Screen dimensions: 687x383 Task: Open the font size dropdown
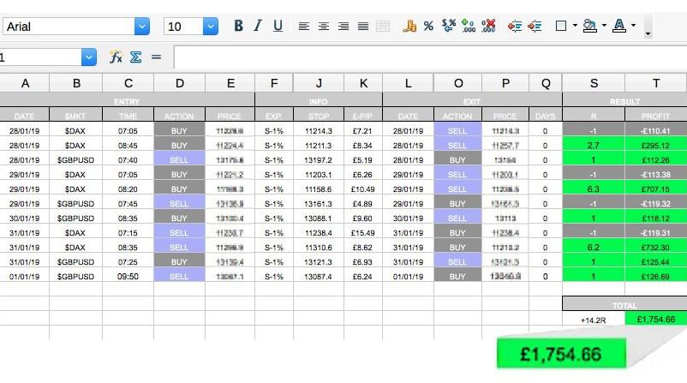click(211, 27)
